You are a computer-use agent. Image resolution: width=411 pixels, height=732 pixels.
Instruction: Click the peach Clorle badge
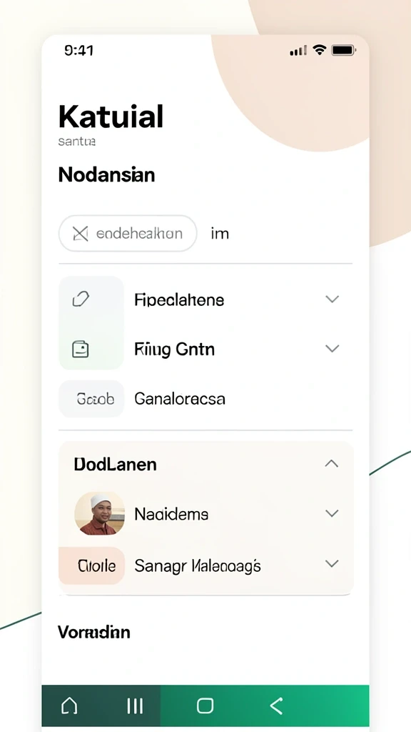91,566
